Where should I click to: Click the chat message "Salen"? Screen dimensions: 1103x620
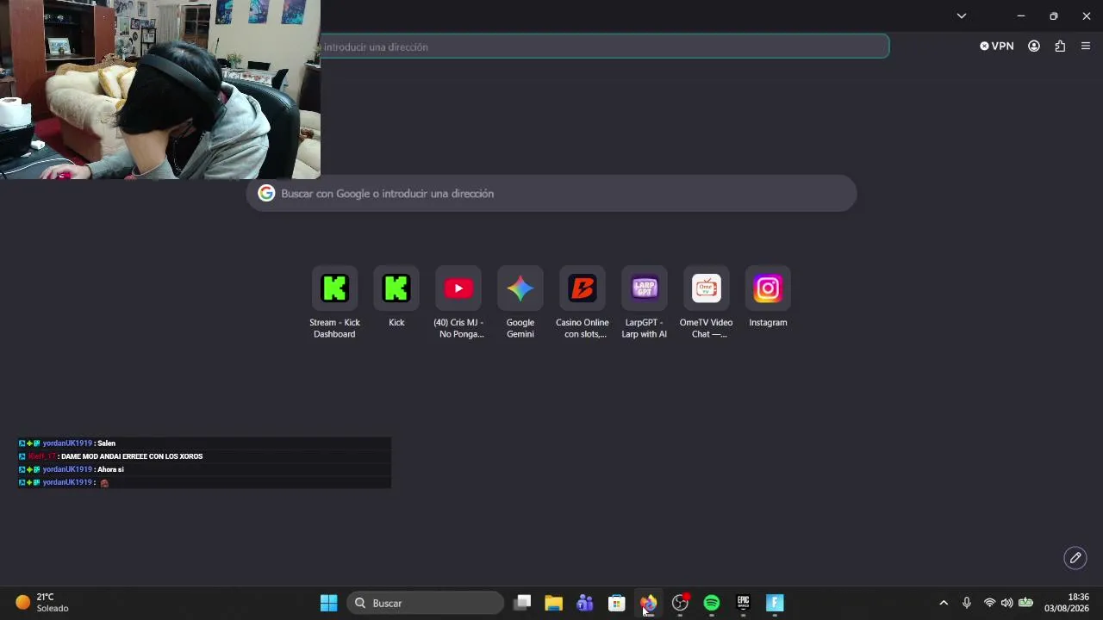pos(106,443)
